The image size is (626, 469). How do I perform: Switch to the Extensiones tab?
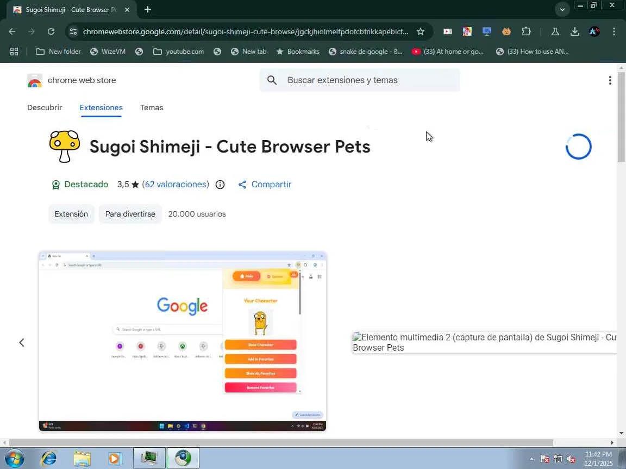(x=101, y=107)
